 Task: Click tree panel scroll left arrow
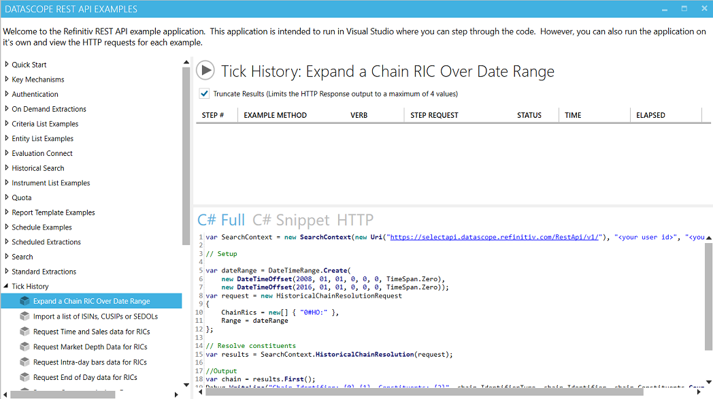(5, 394)
